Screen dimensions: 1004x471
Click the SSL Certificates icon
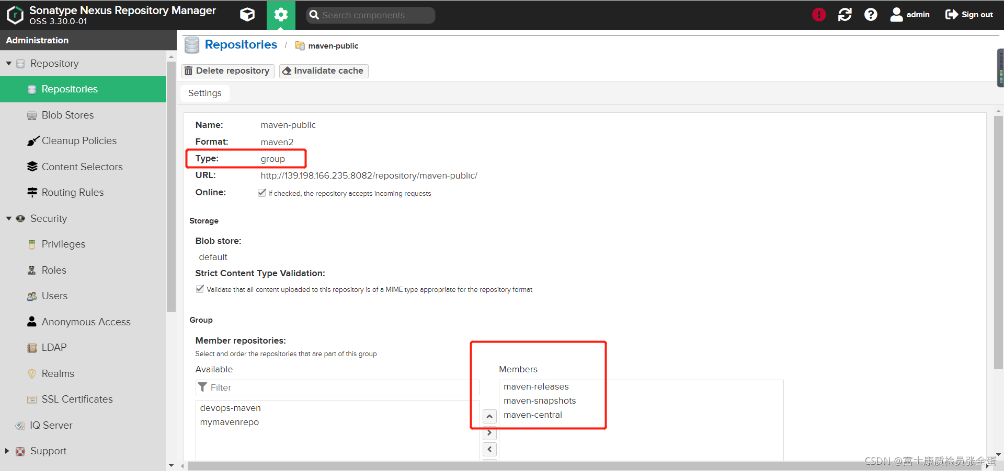click(32, 399)
